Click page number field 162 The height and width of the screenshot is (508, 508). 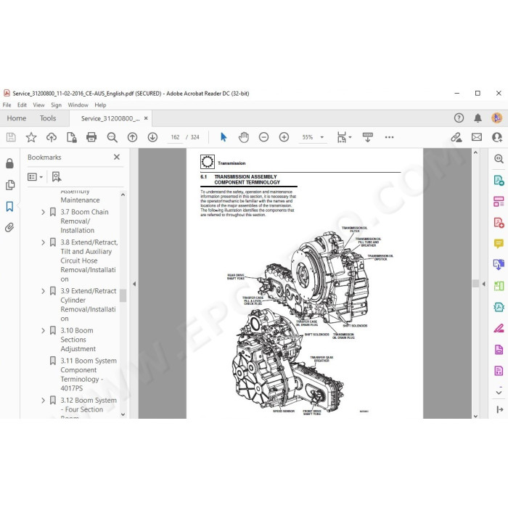tap(176, 137)
